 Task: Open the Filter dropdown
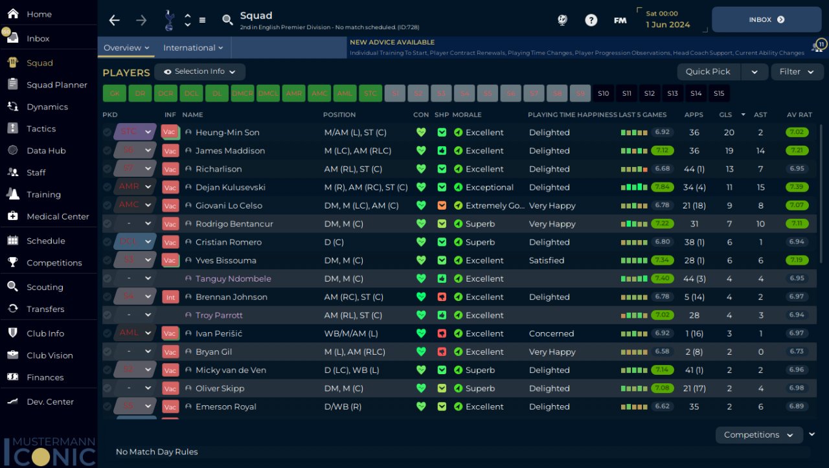[797, 72]
